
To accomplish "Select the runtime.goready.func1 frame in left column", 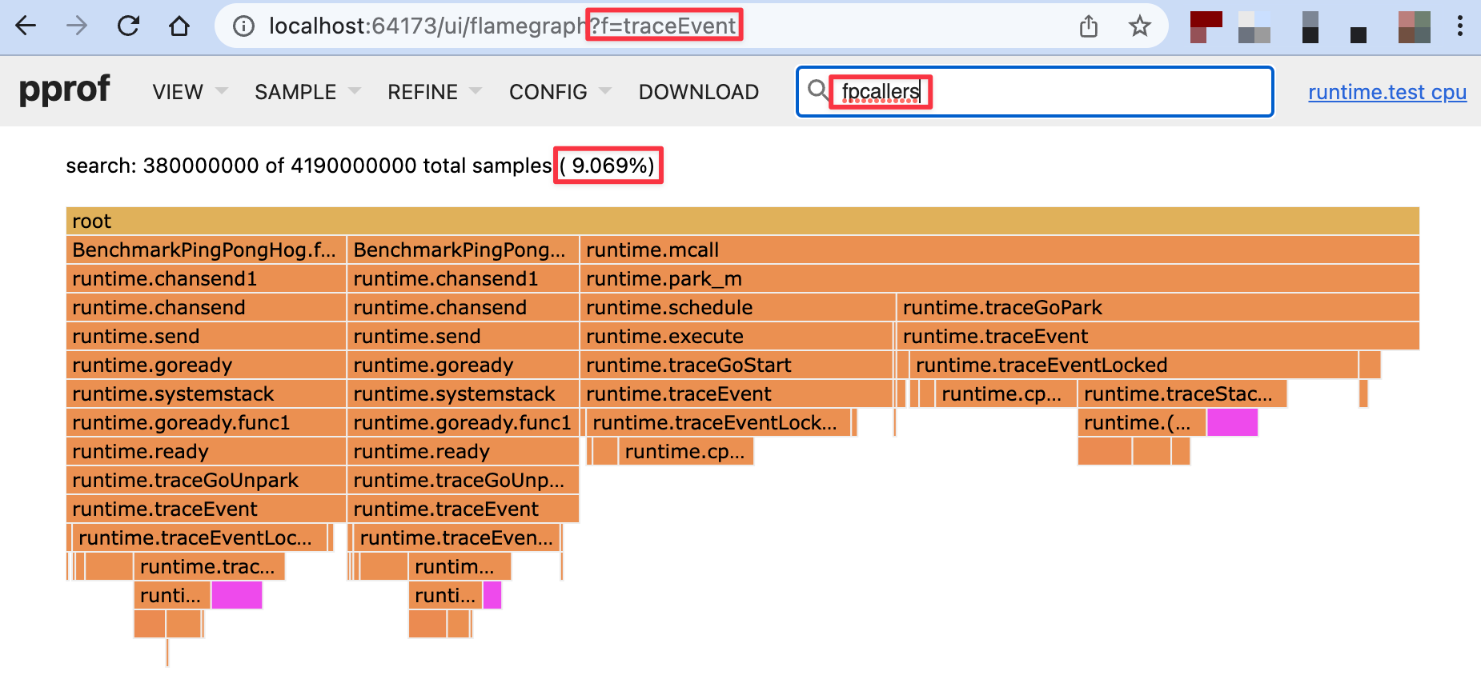I will point(206,422).
